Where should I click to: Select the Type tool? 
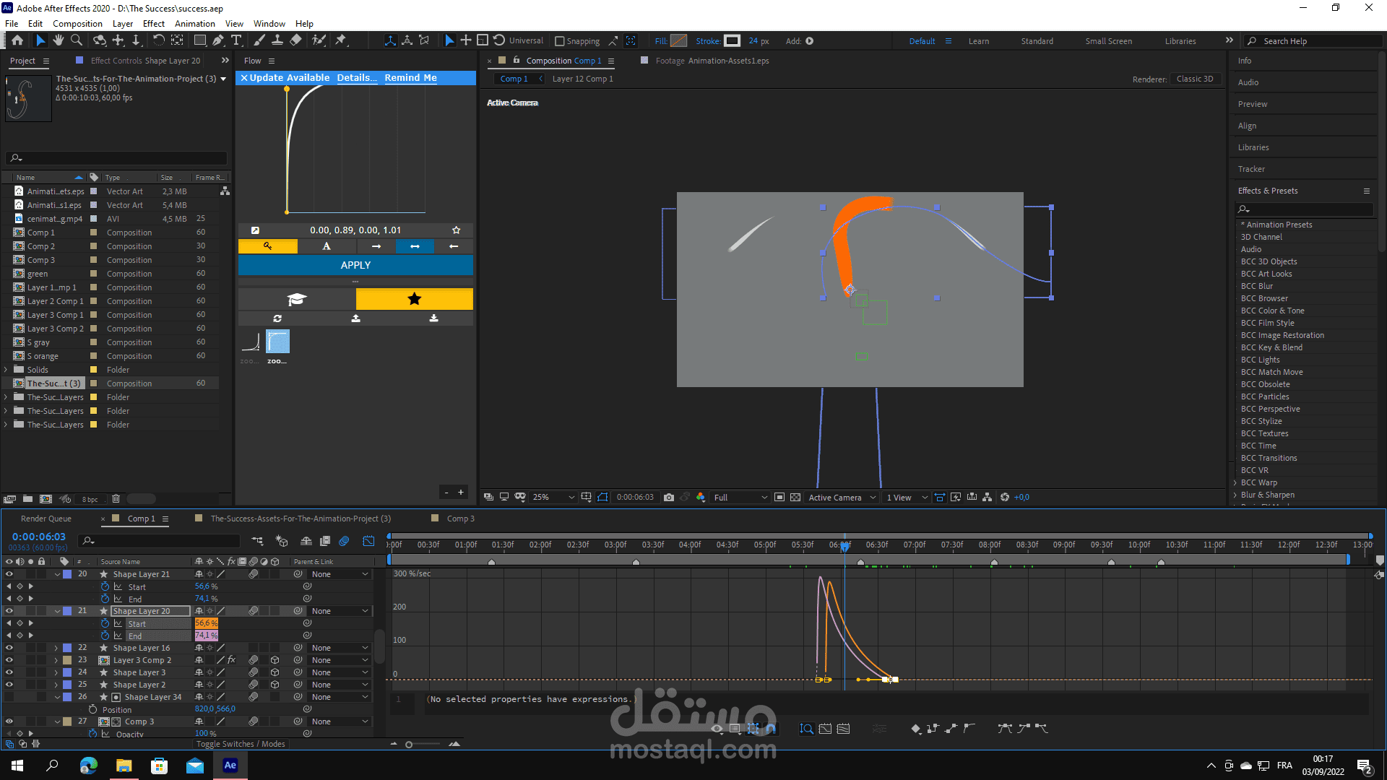coord(236,40)
